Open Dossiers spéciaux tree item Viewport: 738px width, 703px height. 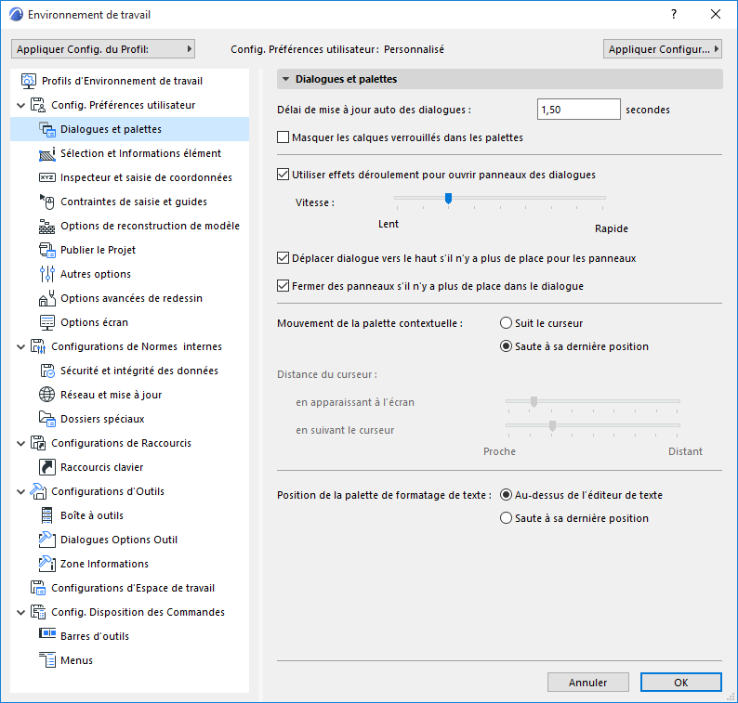tap(102, 419)
